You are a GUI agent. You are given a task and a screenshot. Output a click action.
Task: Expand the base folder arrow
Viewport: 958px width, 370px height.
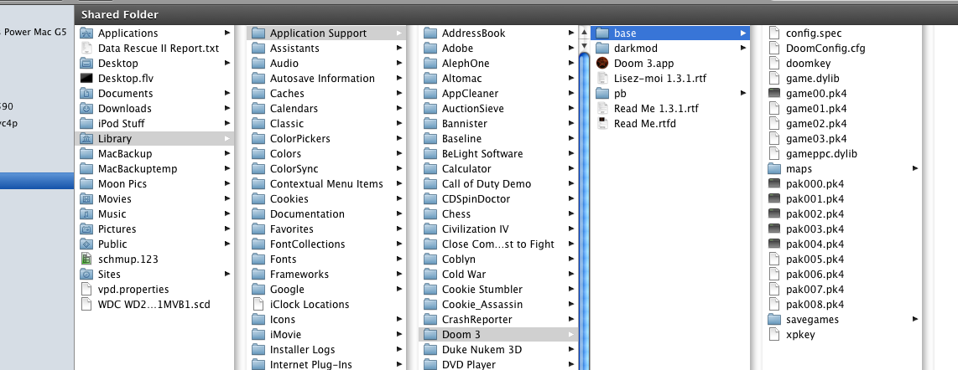(x=743, y=33)
